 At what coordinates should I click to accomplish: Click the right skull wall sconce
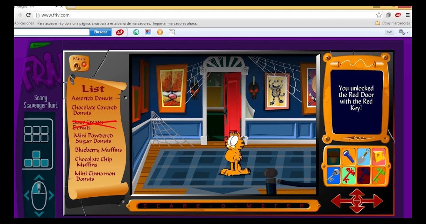[253, 87]
